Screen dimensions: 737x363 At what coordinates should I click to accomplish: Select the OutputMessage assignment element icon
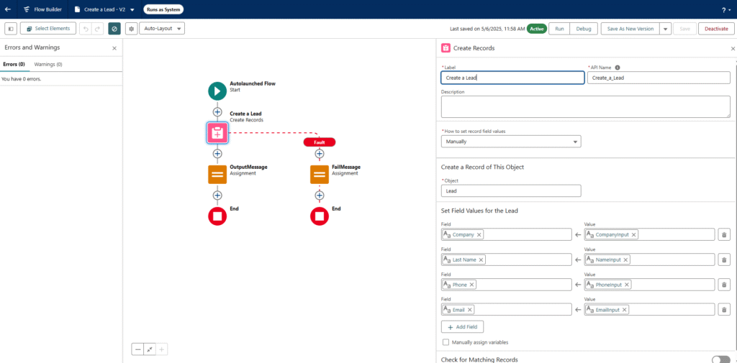click(x=217, y=175)
